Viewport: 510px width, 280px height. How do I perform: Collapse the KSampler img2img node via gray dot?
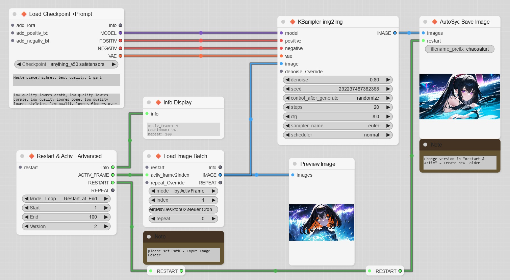click(x=283, y=22)
